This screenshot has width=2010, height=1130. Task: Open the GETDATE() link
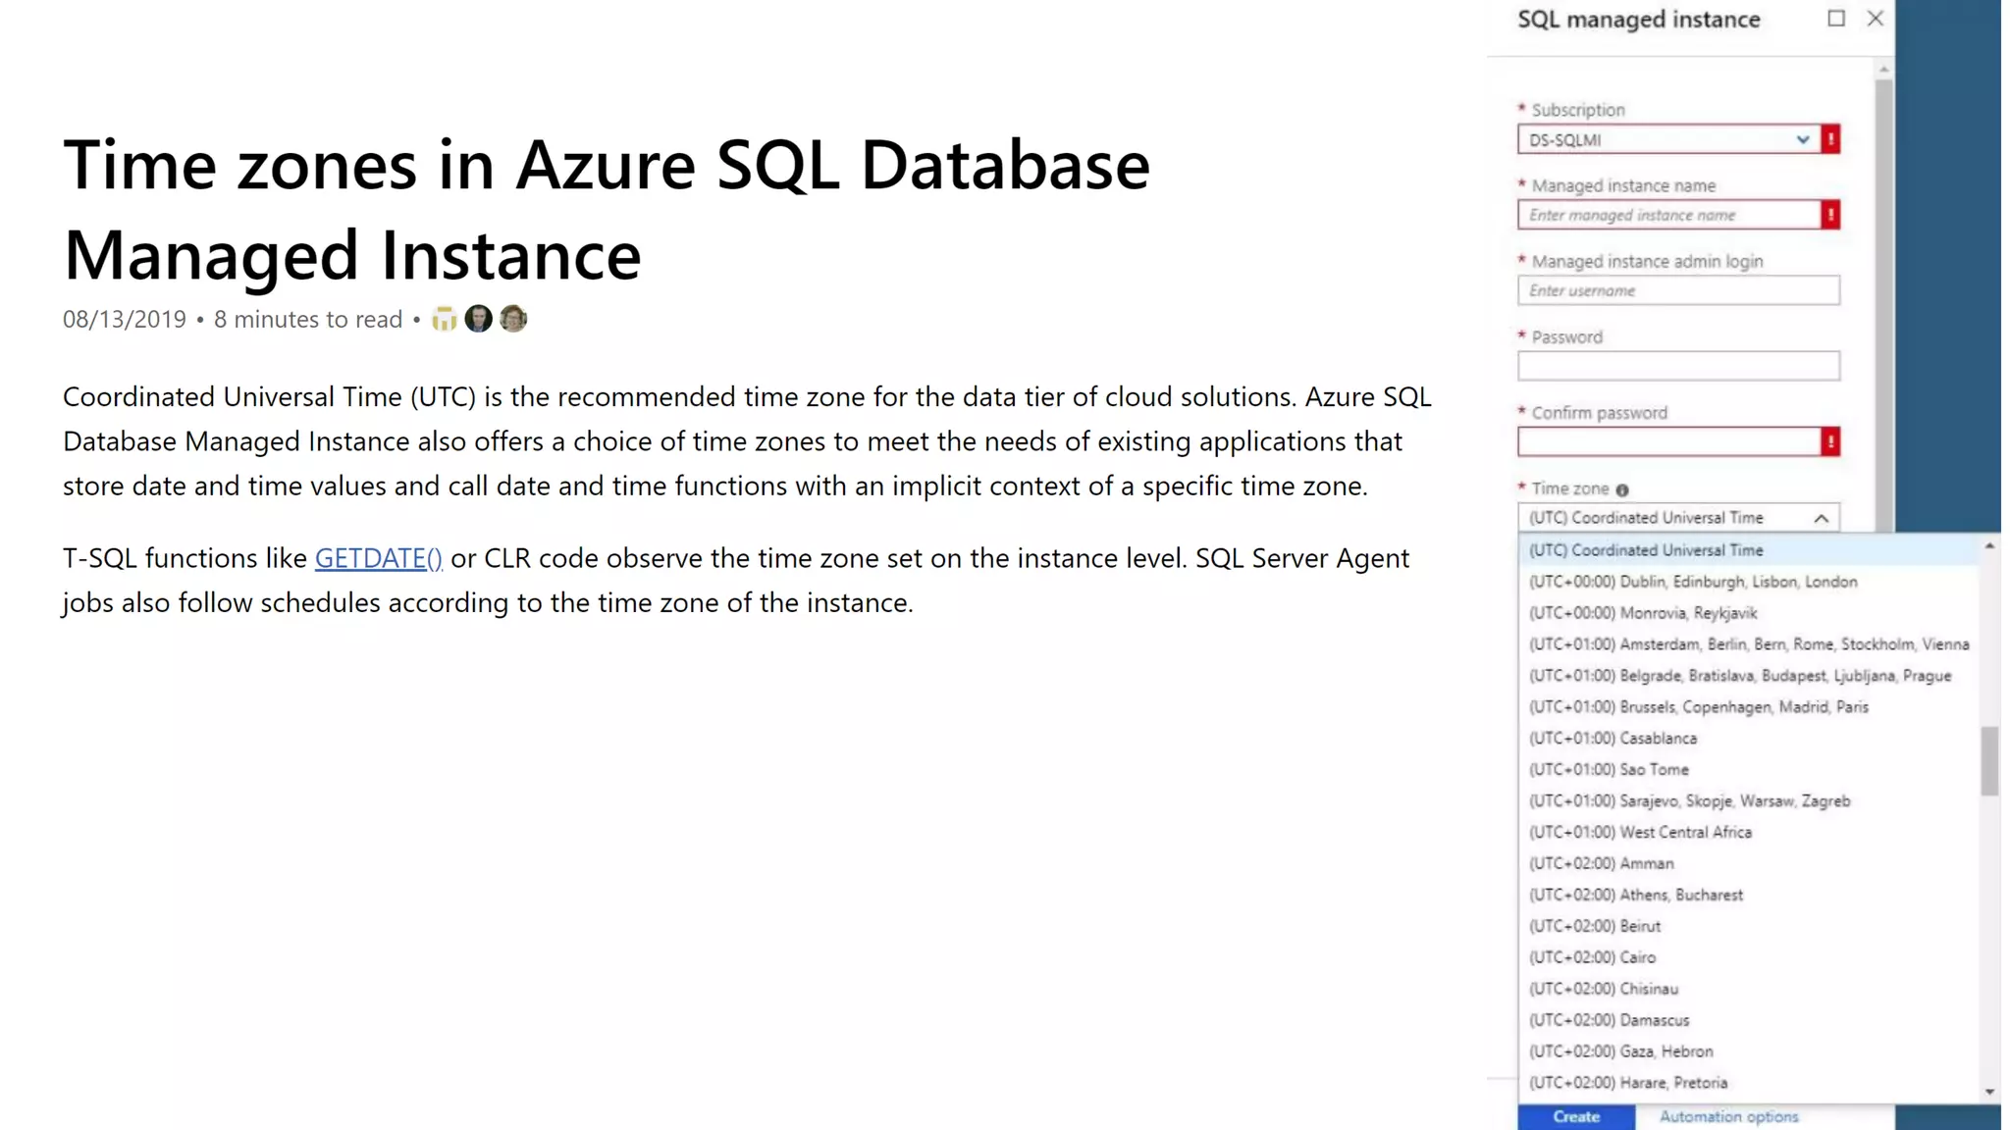[378, 558]
